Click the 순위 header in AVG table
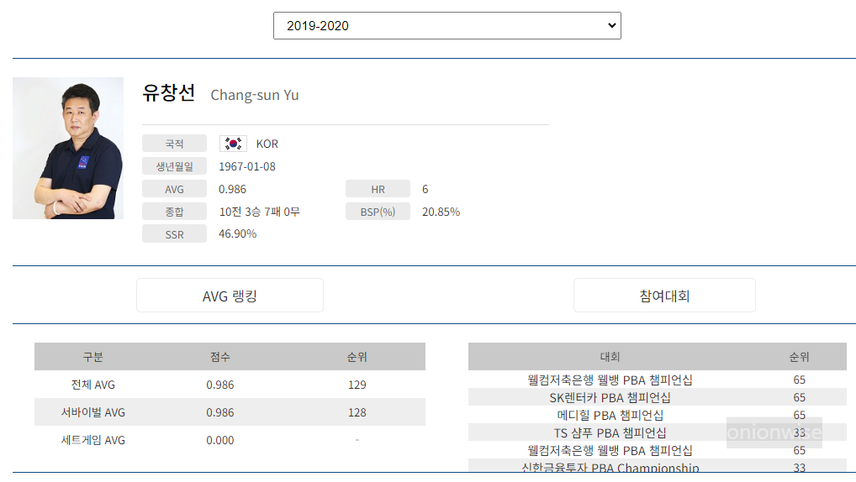 (357, 357)
